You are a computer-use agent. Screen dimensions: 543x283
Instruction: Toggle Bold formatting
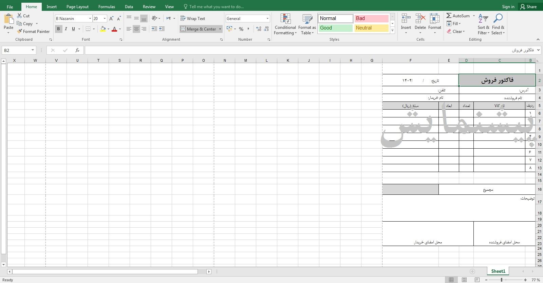(x=58, y=29)
